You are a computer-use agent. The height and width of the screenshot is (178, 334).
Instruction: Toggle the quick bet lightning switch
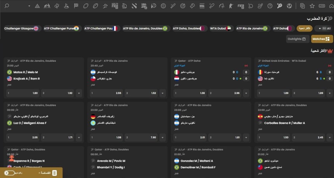[9, 173]
